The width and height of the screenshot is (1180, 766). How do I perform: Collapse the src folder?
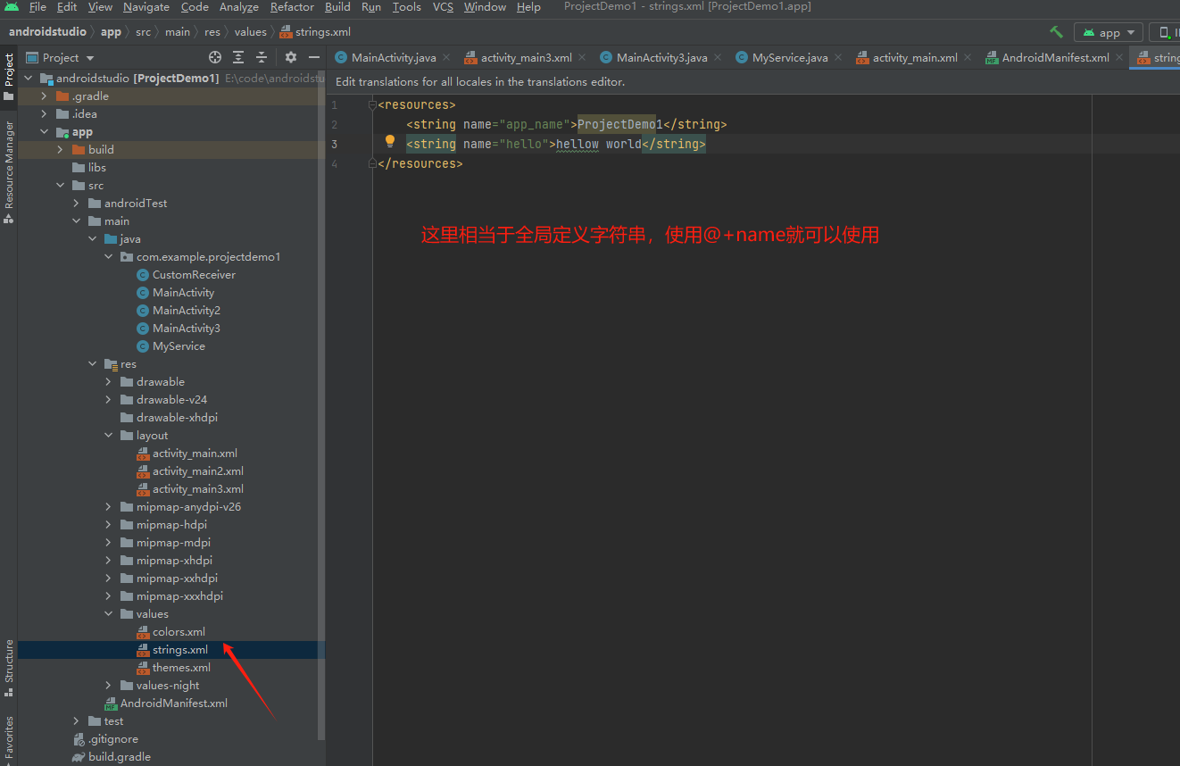click(x=60, y=185)
